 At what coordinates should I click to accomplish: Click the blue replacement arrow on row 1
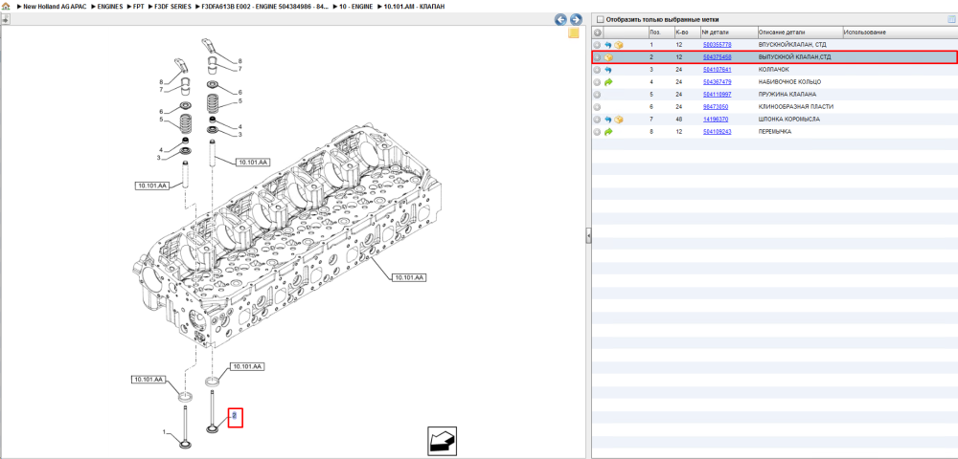point(608,45)
